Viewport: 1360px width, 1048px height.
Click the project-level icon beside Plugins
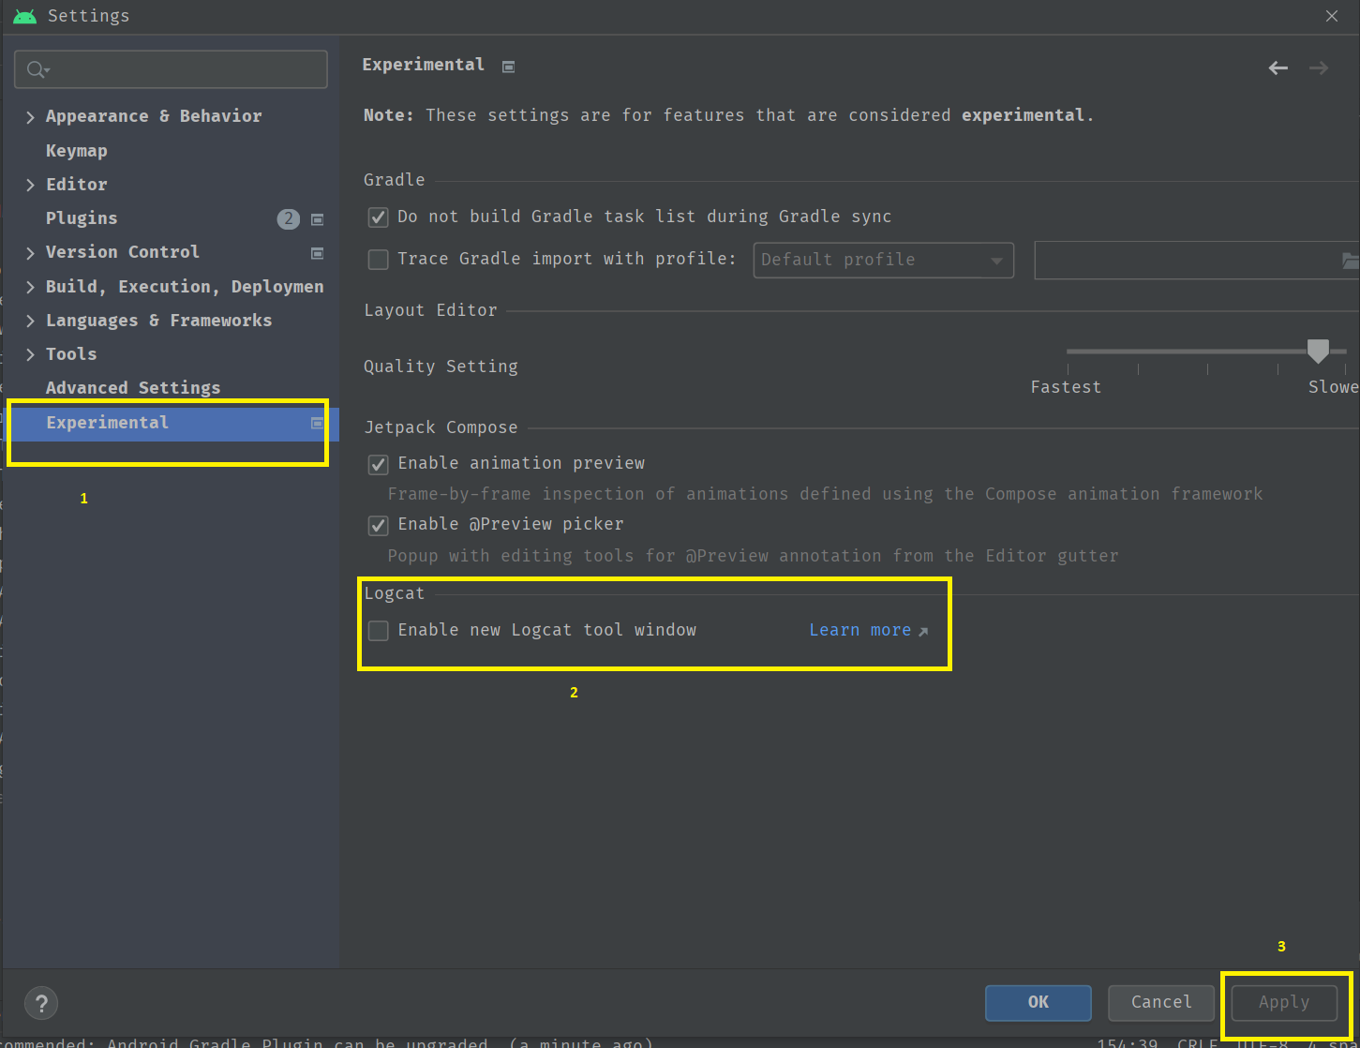[x=318, y=219]
